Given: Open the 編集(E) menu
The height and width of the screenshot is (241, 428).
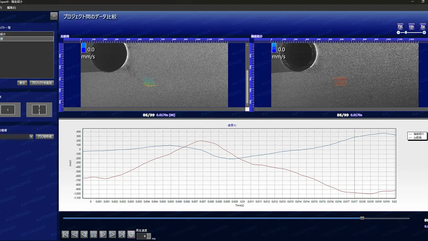Looking at the screenshot, I should (11, 7).
